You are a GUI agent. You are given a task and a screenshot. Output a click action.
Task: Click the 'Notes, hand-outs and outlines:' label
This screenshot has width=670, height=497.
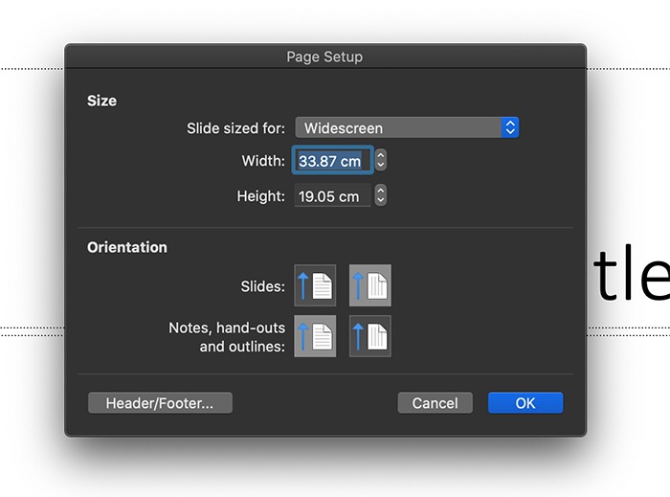tap(227, 337)
